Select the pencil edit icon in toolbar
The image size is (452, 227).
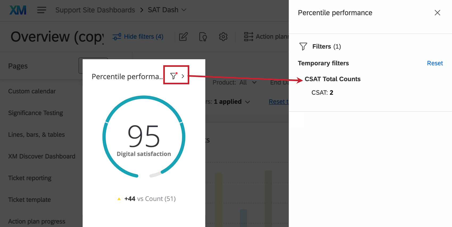click(183, 37)
